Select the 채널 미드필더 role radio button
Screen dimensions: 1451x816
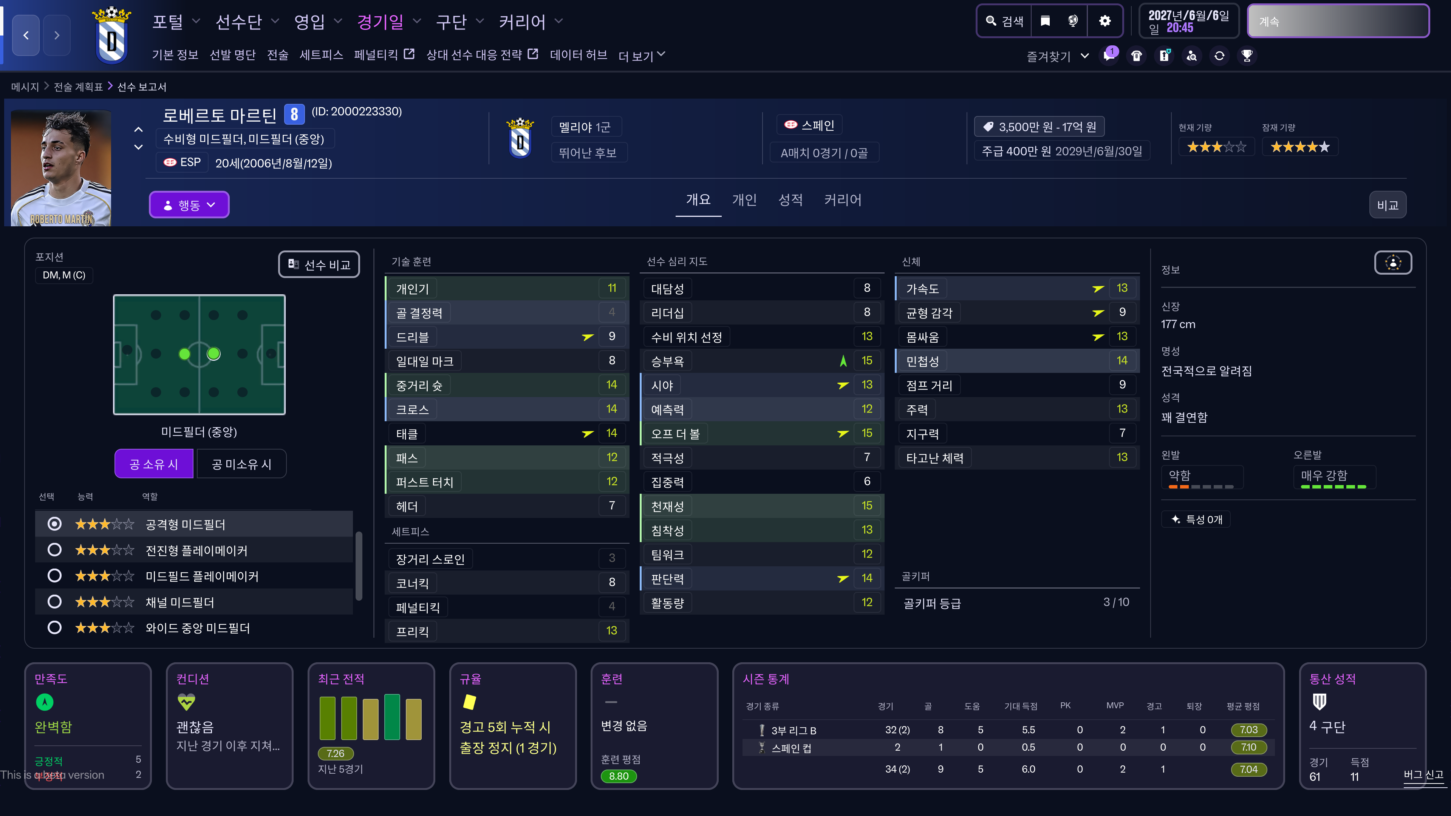(x=54, y=601)
